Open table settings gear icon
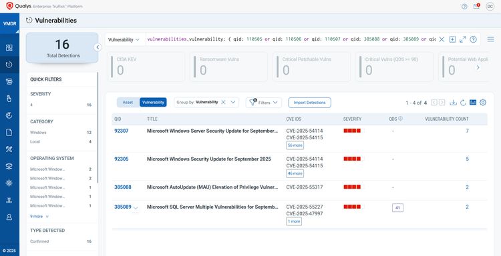The height and width of the screenshot is (256, 501). [x=483, y=103]
